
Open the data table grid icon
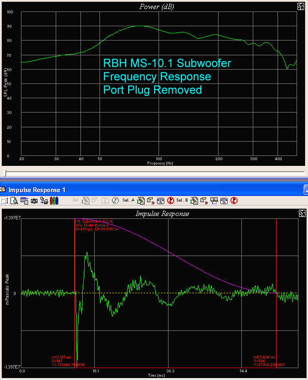(24, 201)
